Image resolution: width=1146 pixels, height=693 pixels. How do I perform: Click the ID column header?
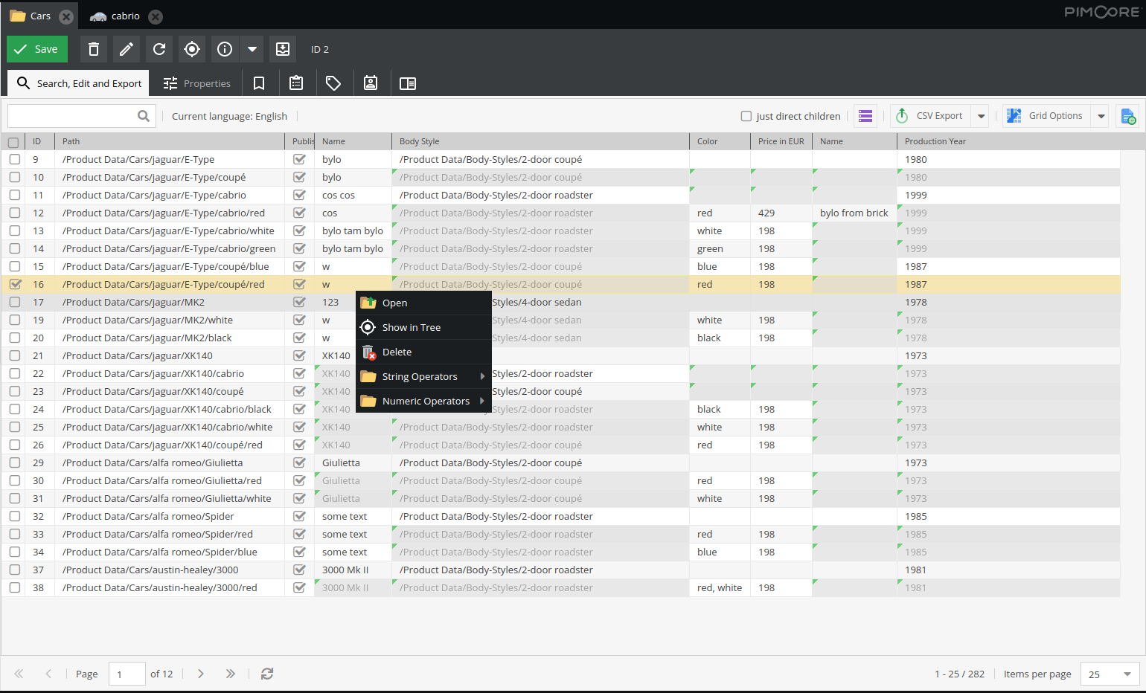point(39,141)
